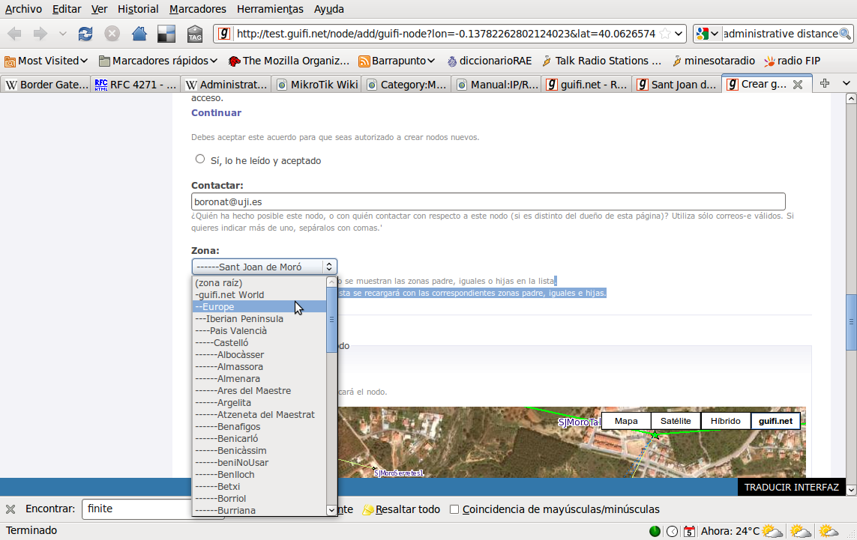Image resolution: width=857 pixels, height=540 pixels.
Task: Click the TRADUCIR INTERFAZ button
Action: (x=791, y=487)
